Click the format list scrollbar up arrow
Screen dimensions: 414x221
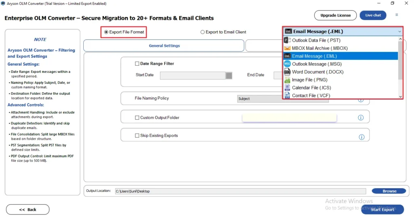(400, 39)
